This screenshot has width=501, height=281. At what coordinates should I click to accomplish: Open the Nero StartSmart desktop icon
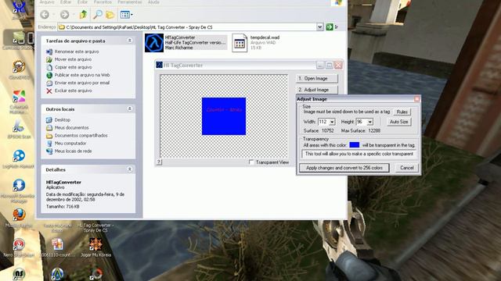19,244
